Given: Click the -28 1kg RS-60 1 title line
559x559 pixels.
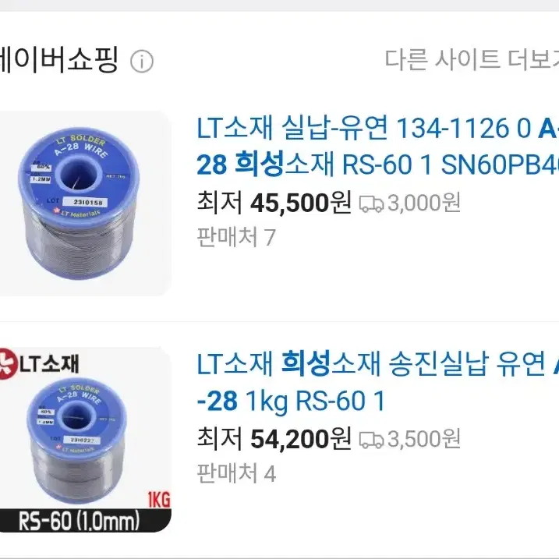Looking at the screenshot, I should coord(291,401).
